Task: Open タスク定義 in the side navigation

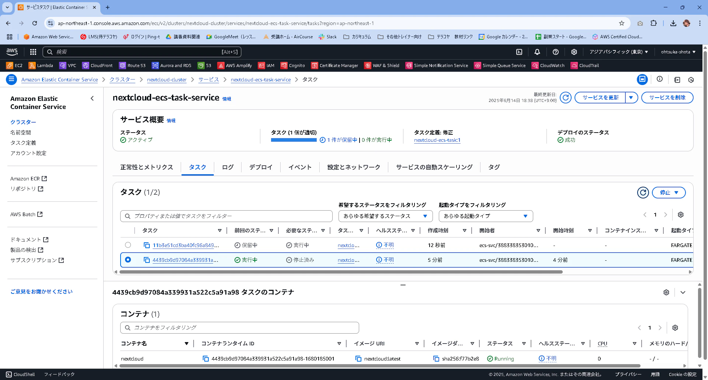Action: (x=23, y=143)
